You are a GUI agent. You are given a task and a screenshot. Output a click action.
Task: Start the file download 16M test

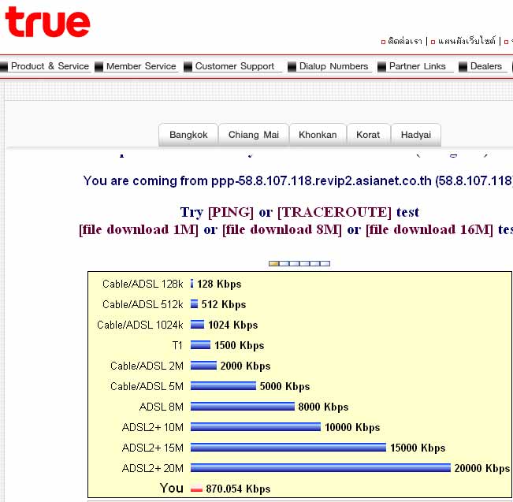tap(429, 229)
